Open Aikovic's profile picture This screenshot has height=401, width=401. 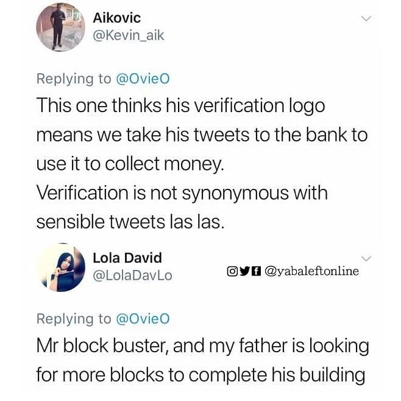60,27
